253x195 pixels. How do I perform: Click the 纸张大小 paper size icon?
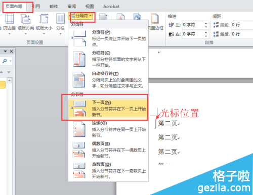(44, 19)
